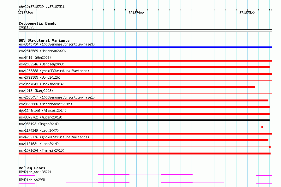Image resolution: width=281 pixels, height=187 pixels.
Task: Click the chr20:37187294..37187521 region label
Action: [42, 7]
